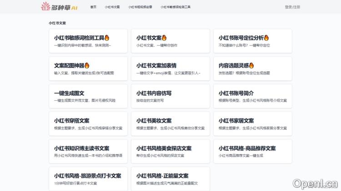The height and width of the screenshot is (191, 341).
Task: Click the fire icon next to 小红书文案 card title
Action: pos(164,38)
